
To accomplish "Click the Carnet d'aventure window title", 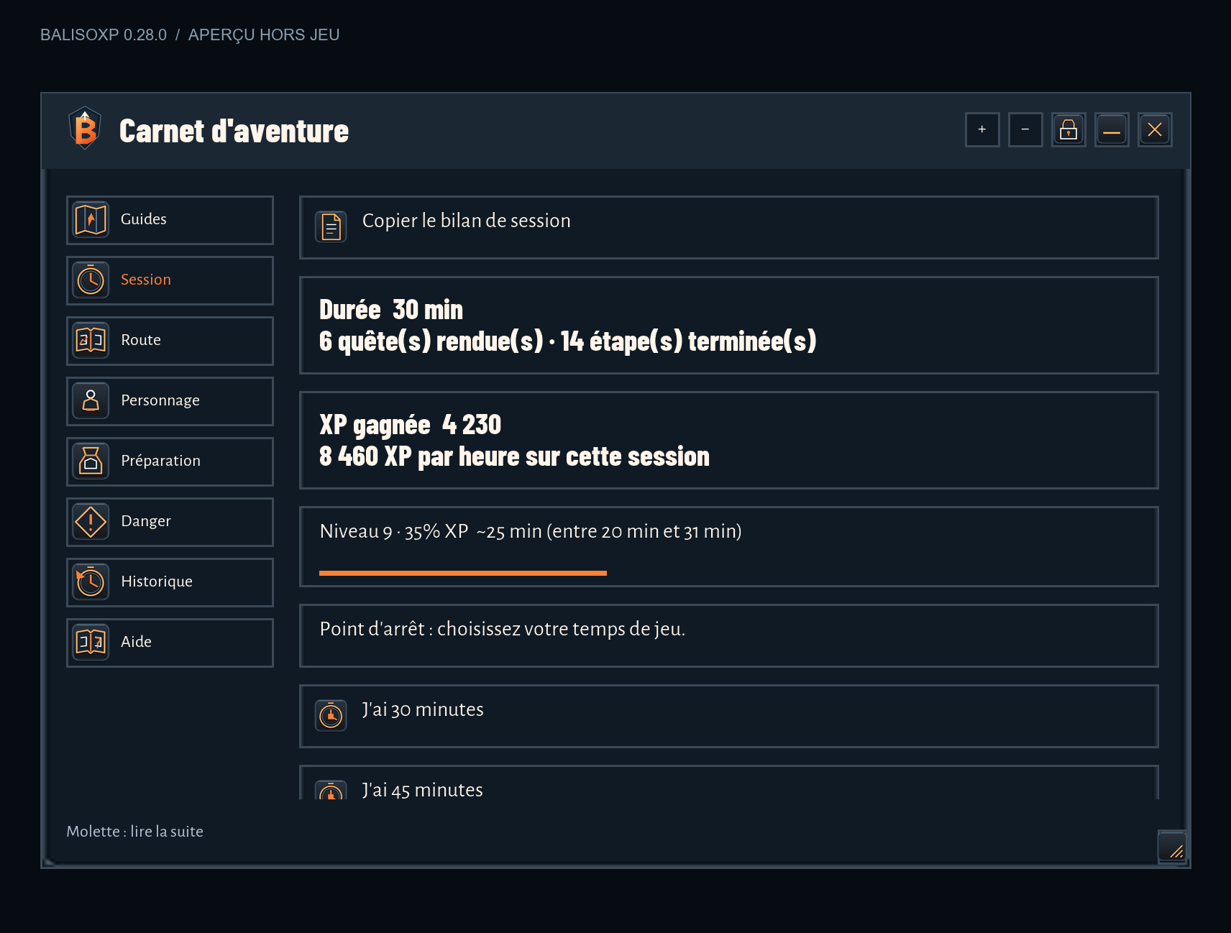I will [x=234, y=131].
